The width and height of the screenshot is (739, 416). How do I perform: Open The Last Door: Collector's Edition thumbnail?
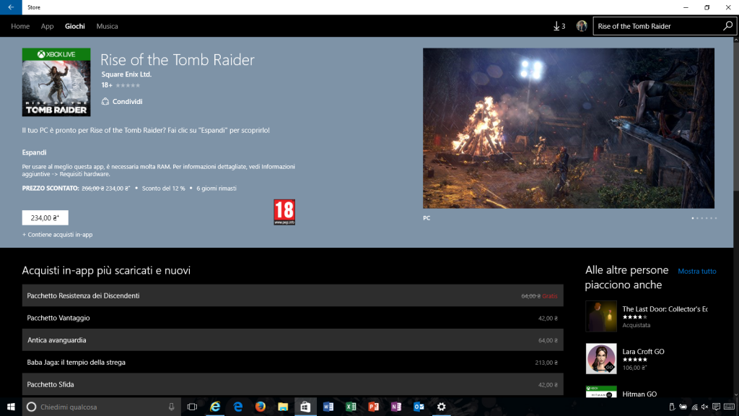click(601, 316)
